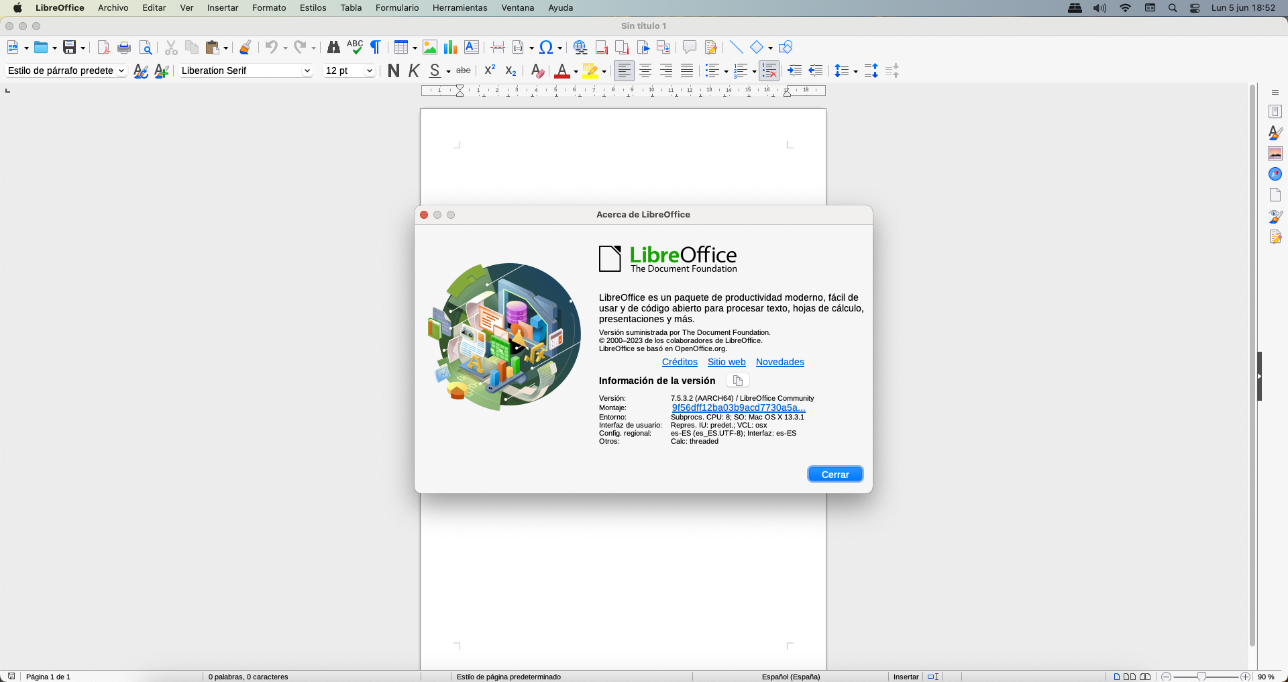Increase indent icon
Image resolution: width=1288 pixels, height=682 pixels.
click(795, 70)
